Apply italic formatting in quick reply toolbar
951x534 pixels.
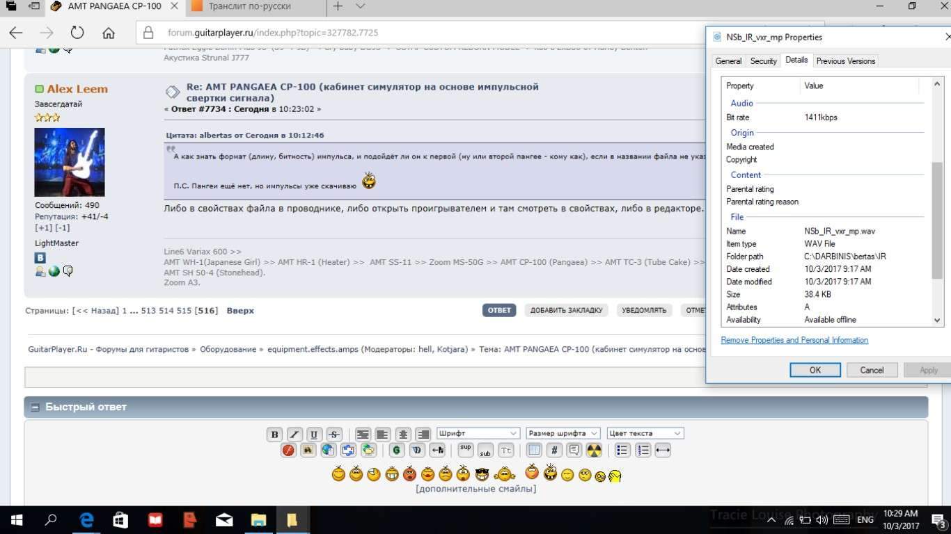click(x=294, y=435)
